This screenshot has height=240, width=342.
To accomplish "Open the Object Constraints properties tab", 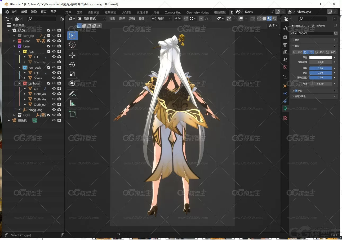I will [x=285, y=101].
